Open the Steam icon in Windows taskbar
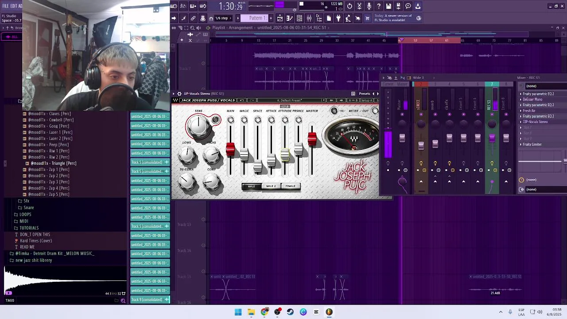Viewport: 567px width, 319px height. (291, 312)
